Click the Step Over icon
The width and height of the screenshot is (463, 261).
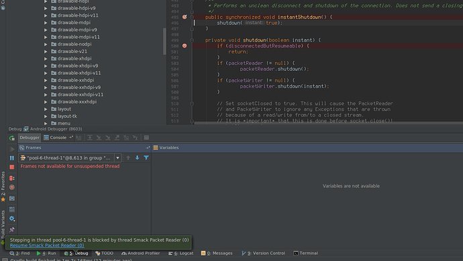[x=90, y=138]
